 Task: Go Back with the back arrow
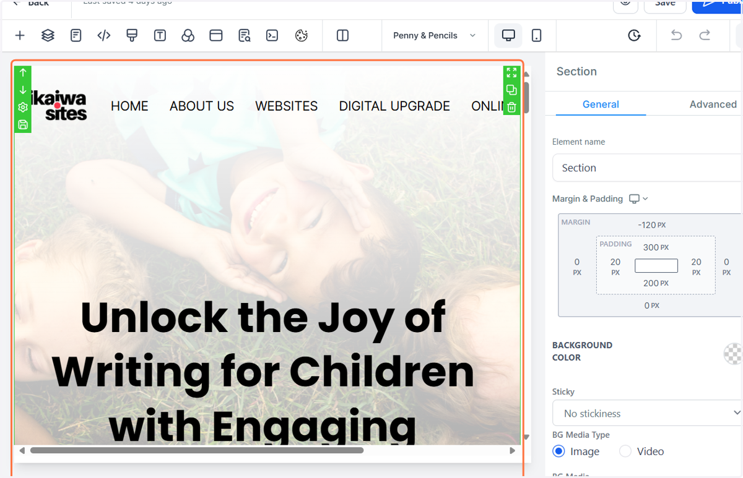pyautogui.click(x=31, y=3)
